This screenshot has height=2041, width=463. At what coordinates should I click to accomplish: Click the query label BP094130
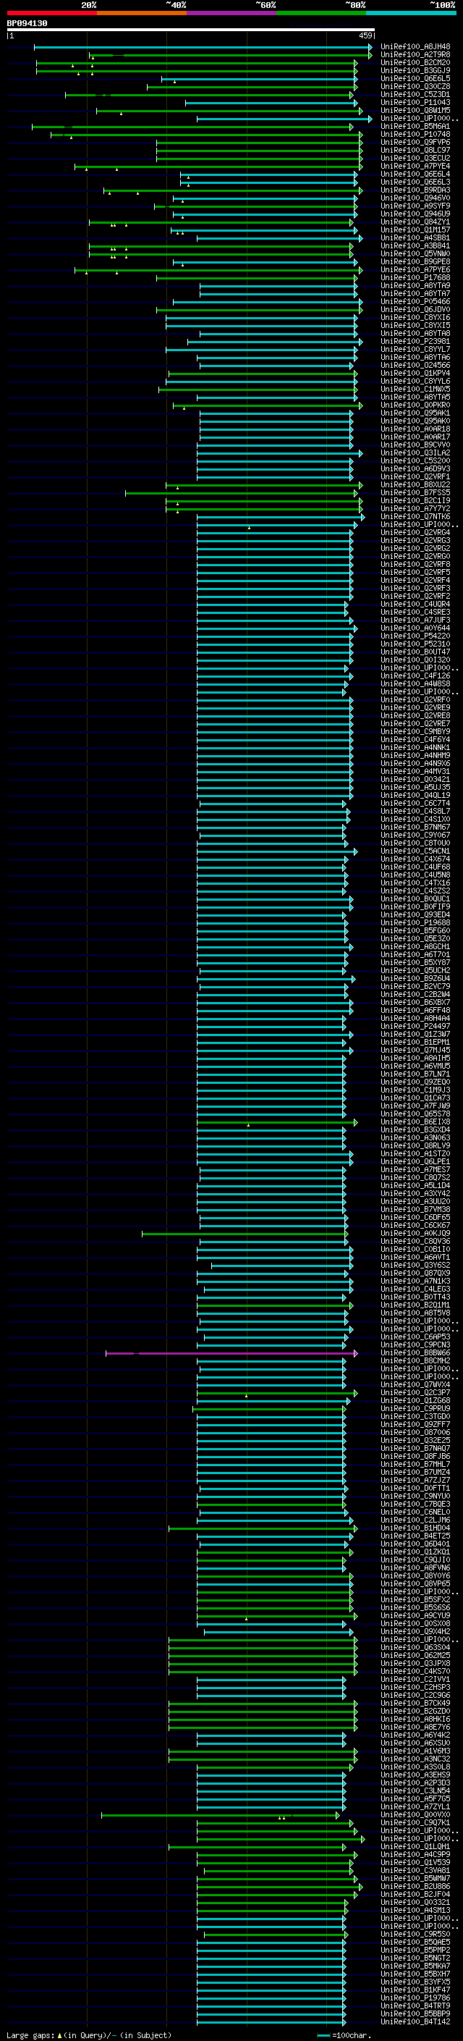[27, 24]
